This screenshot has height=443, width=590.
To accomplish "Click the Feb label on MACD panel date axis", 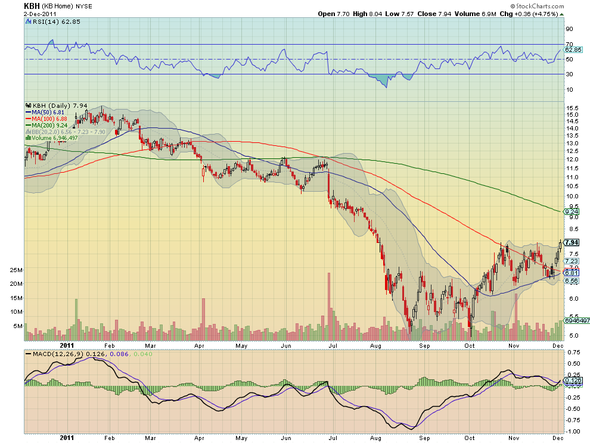I will (x=109, y=438).
